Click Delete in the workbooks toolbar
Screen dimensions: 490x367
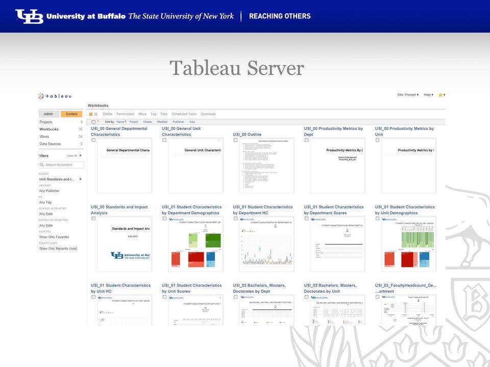click(108, 114)
